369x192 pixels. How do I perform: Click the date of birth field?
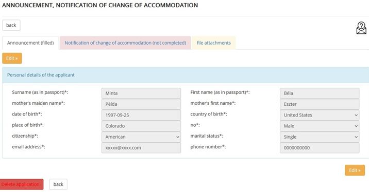(x=141, y=115)
